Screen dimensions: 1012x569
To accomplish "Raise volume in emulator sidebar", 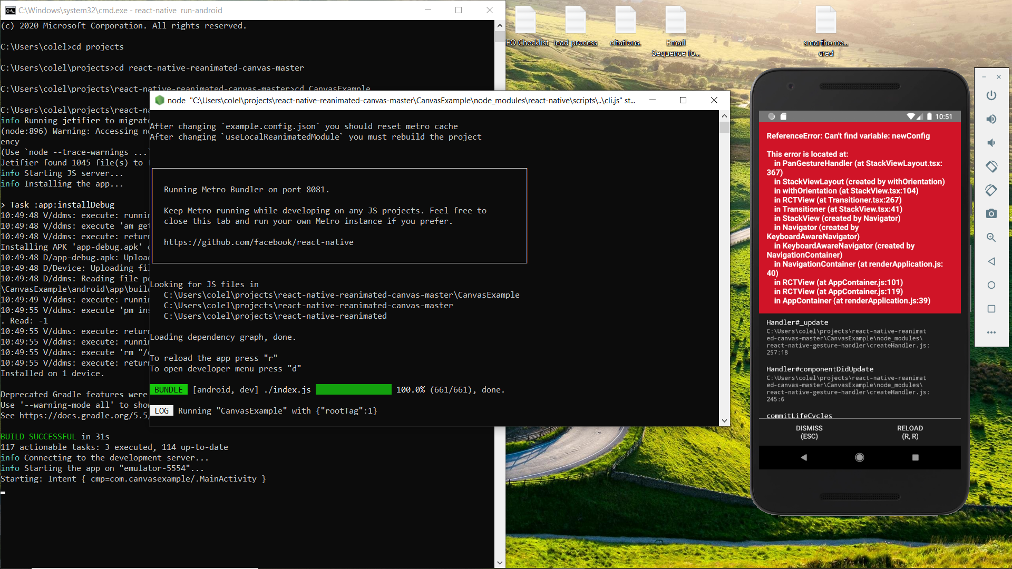I will (991, 119).
